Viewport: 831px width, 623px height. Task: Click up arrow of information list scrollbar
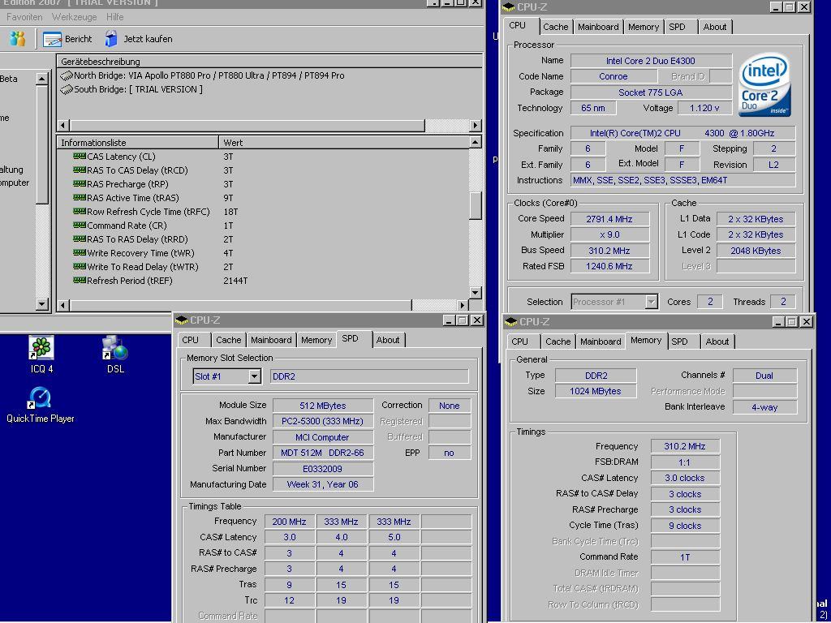476,142
